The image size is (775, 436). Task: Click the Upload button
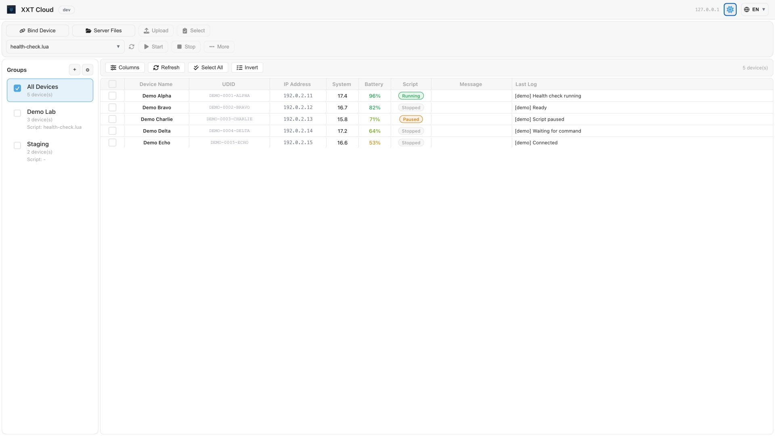(x=156, y=31)
